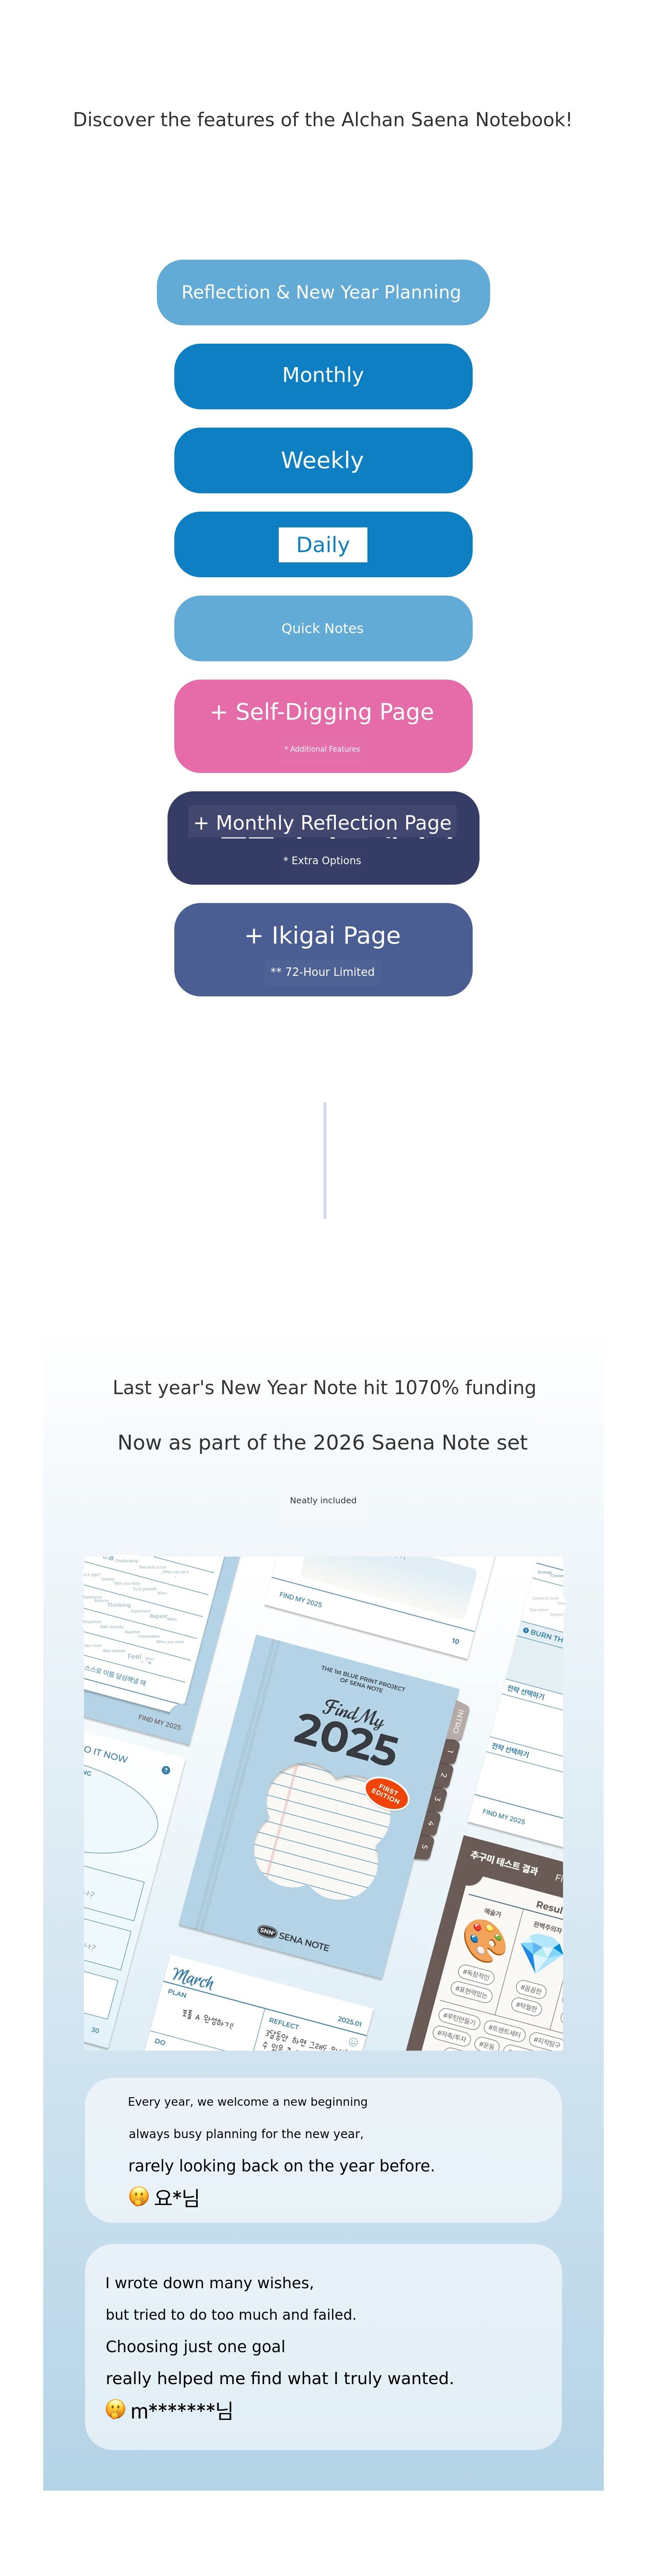Click the blue question mark icon
This screenshot has width=647, height=2576.
tap(166, 1770)
